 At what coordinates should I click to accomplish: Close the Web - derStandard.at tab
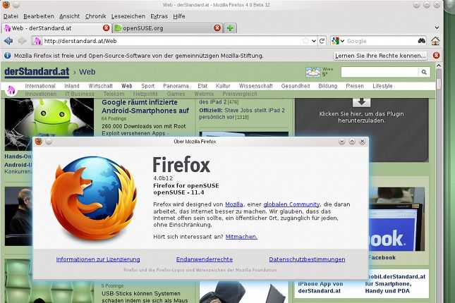pos(107,28)
